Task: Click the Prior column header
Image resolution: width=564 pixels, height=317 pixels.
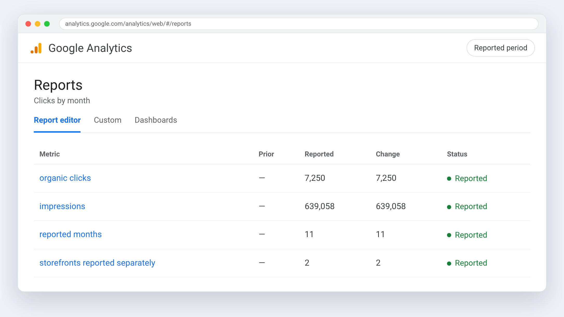Action: [x=266, y=154]
